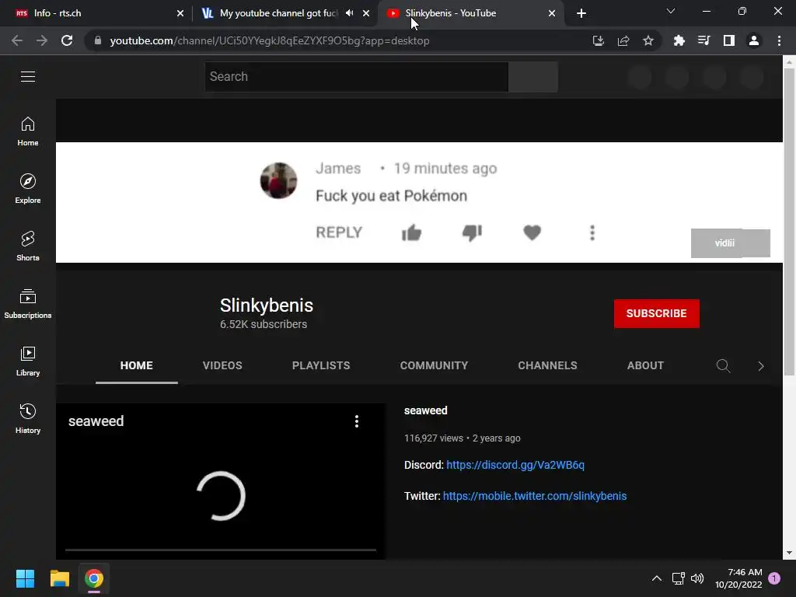This screenshot has height=597, width=796.
Task: Click the scrollbar down arrow
Action: (x=789, y=553)
